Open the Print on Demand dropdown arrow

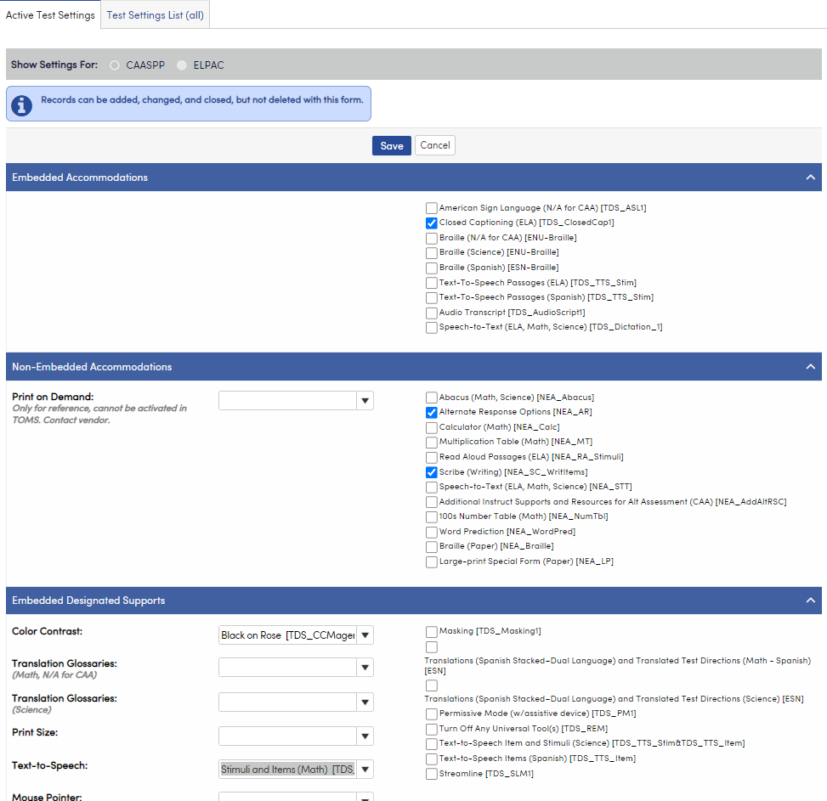tap(365, 400)
